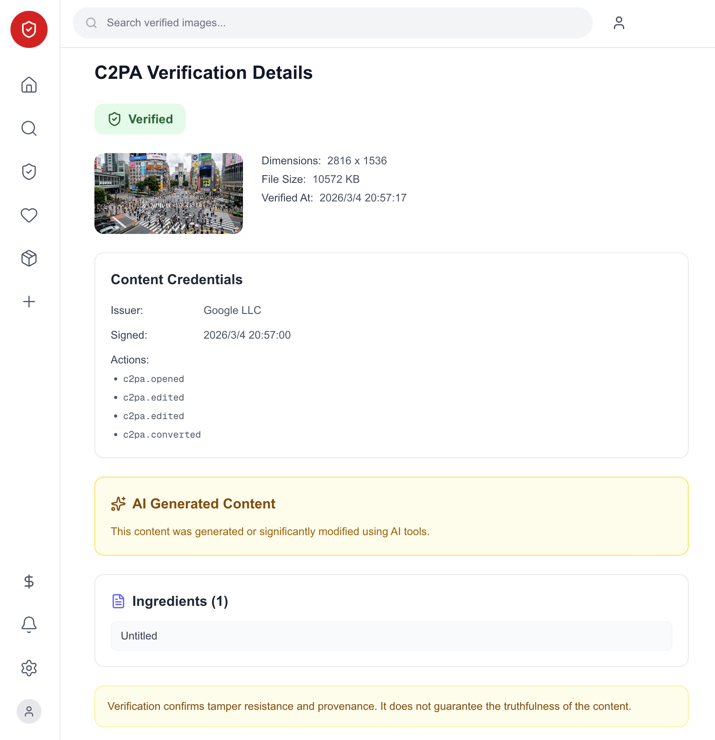Open billing via the dollar icon
Viewport: 715px width, 740px height.
click(29, 581)
